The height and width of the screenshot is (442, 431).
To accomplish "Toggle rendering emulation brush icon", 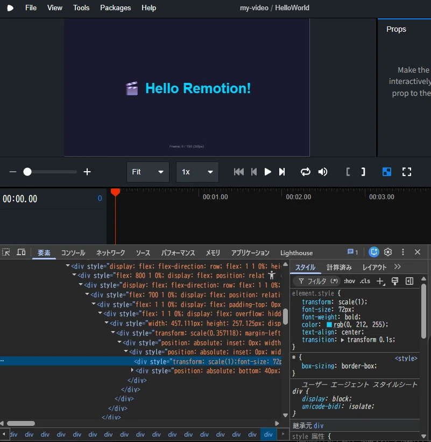I will tap(395, 281).
